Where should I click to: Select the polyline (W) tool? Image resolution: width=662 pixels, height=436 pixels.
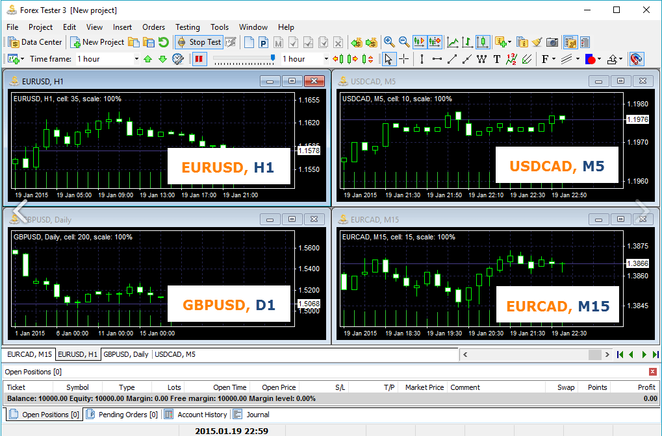coord(482,59)
